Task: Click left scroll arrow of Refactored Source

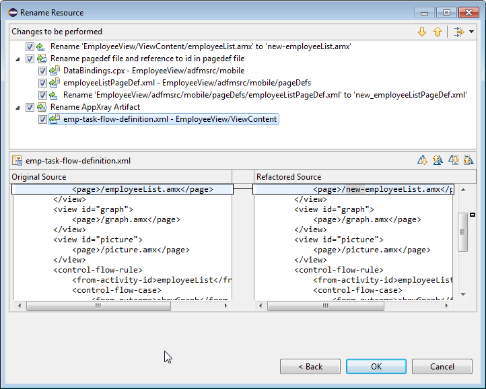Action: [261, 306]
